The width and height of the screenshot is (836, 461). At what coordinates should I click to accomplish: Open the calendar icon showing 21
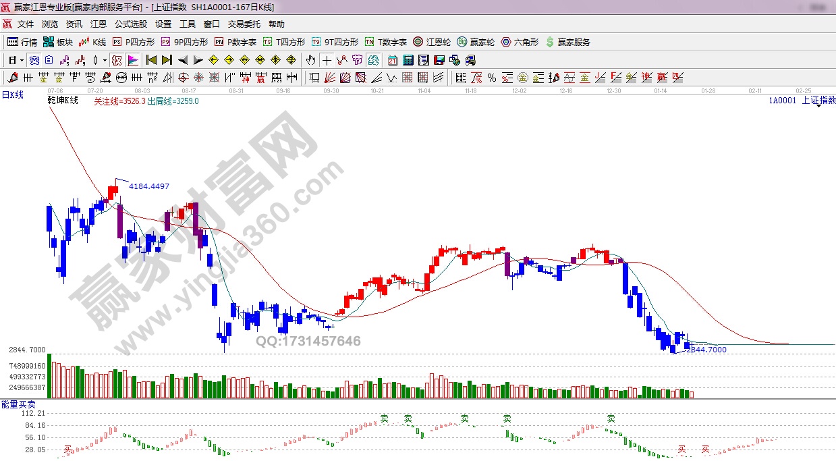point(393,60)
